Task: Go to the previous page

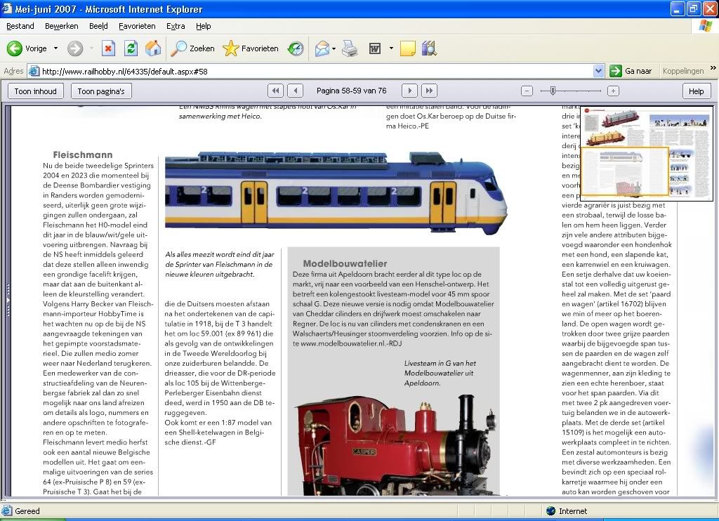Action: tap(296, 91)
